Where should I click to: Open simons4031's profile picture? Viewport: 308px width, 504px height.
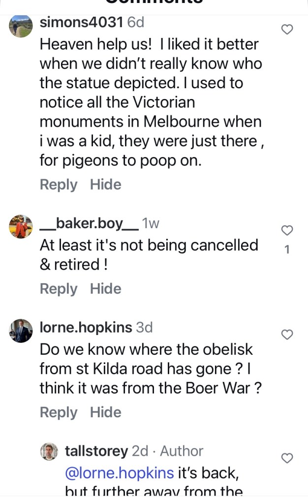21,26
